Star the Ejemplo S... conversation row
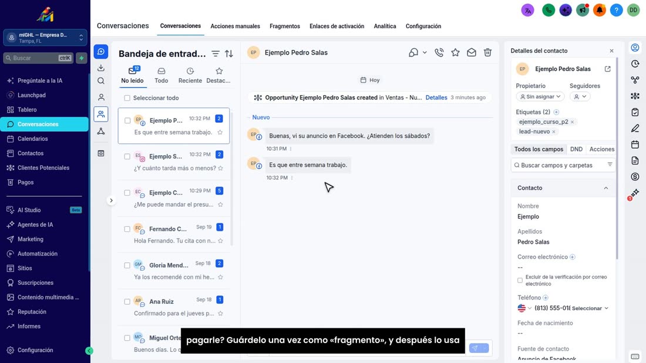 point(221,168)
